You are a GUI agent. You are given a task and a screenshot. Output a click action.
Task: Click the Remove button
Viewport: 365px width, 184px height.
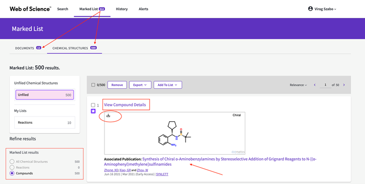pyautogui.click(x=117, y=85)
